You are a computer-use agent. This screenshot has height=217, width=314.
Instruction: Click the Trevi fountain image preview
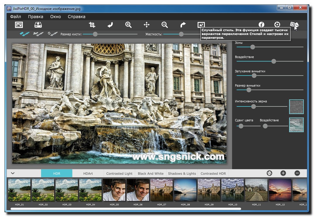tap(119, 104)
